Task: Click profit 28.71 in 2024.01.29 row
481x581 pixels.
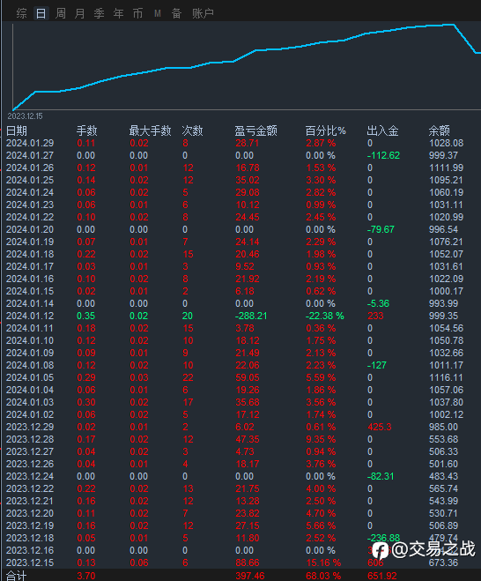Action: pos(247,143)
